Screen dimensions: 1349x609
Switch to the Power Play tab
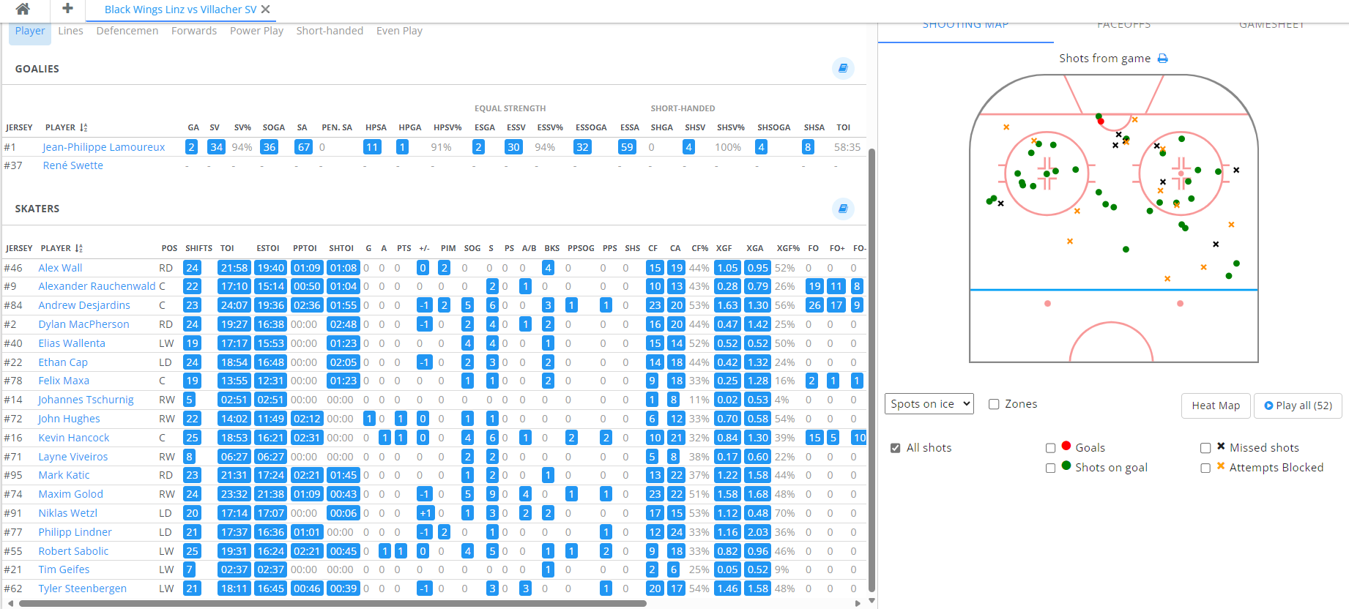pos(256,31)
